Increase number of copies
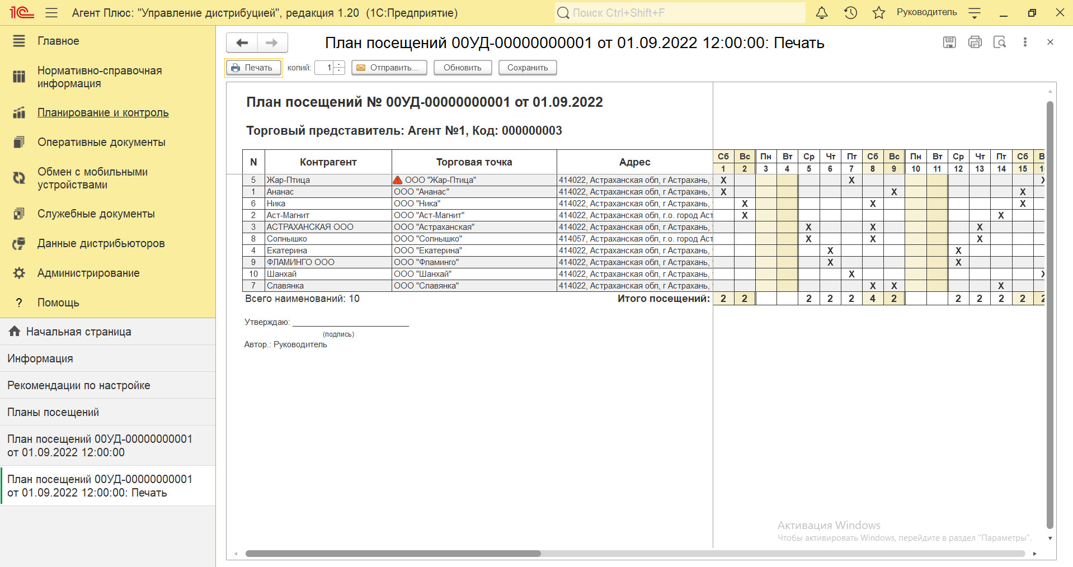This screenshot has height=567, width=1073. tap(340, 64)
